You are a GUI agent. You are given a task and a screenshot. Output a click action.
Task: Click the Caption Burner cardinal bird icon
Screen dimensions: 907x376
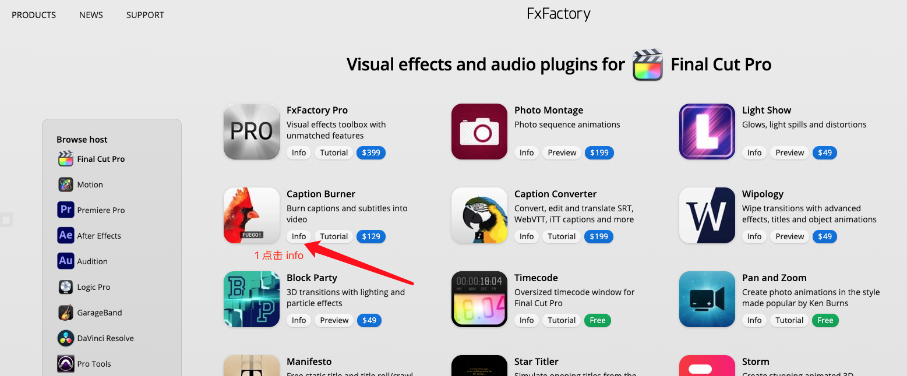click(252, 215)
